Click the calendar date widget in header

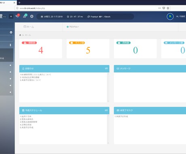point(52,17)
